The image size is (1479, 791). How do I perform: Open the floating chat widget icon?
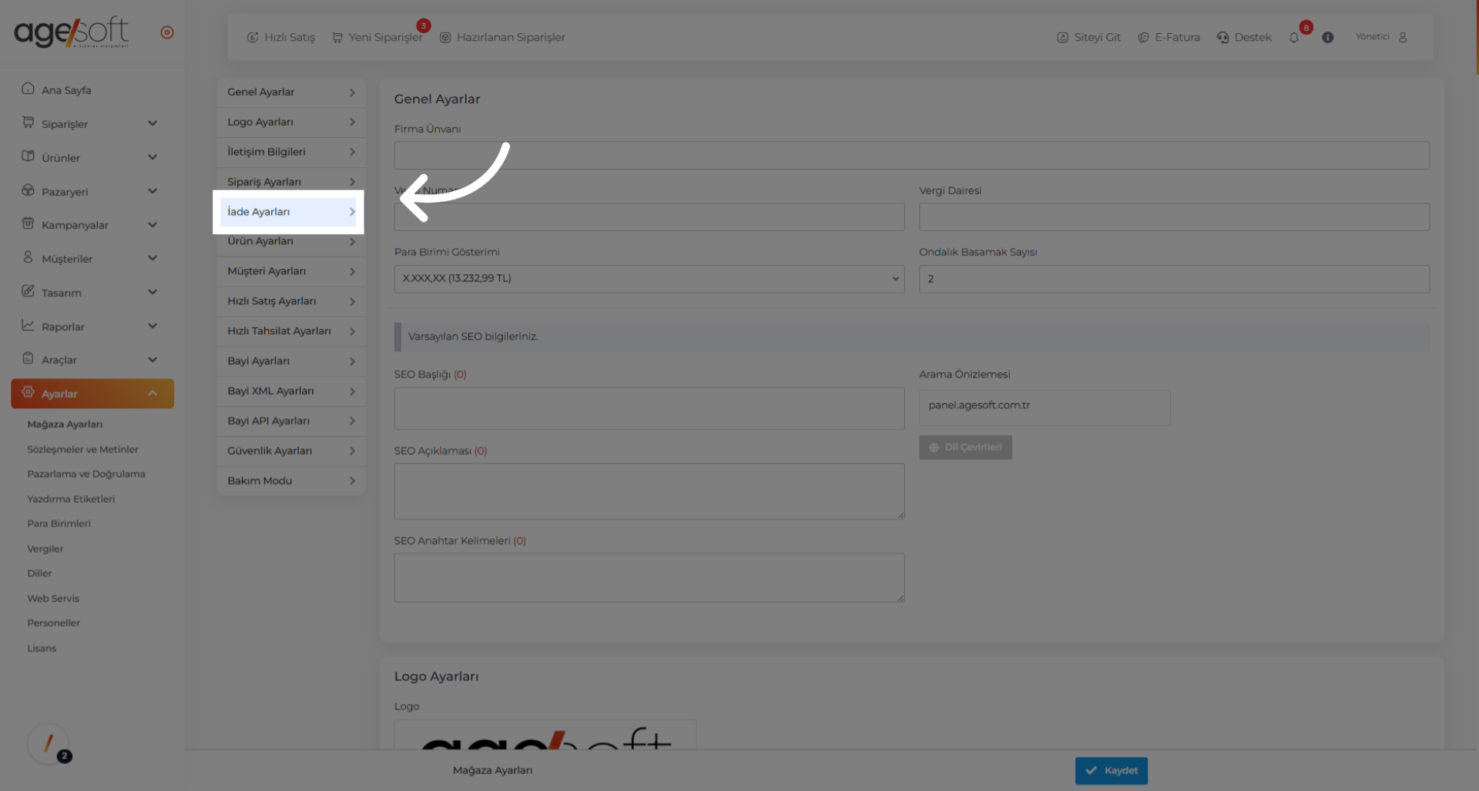49,744
